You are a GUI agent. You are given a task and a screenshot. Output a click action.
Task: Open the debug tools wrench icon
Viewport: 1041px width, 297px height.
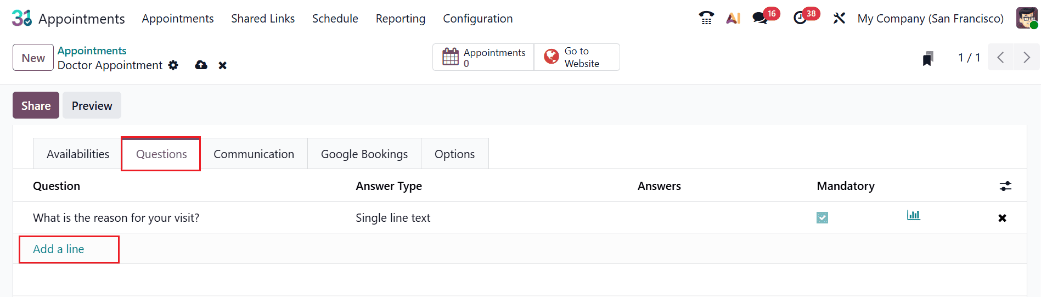(x=839, y=18)
